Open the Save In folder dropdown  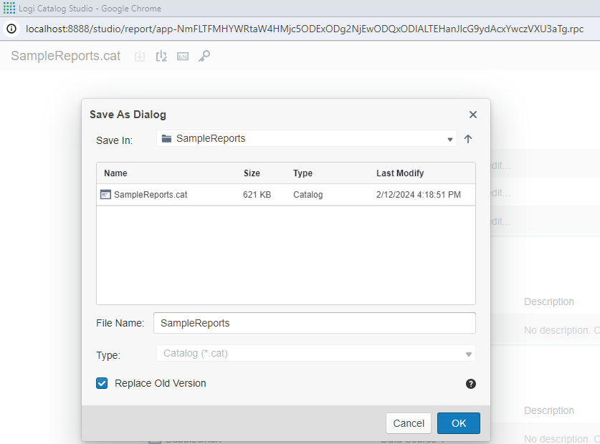tap(449, 138)
